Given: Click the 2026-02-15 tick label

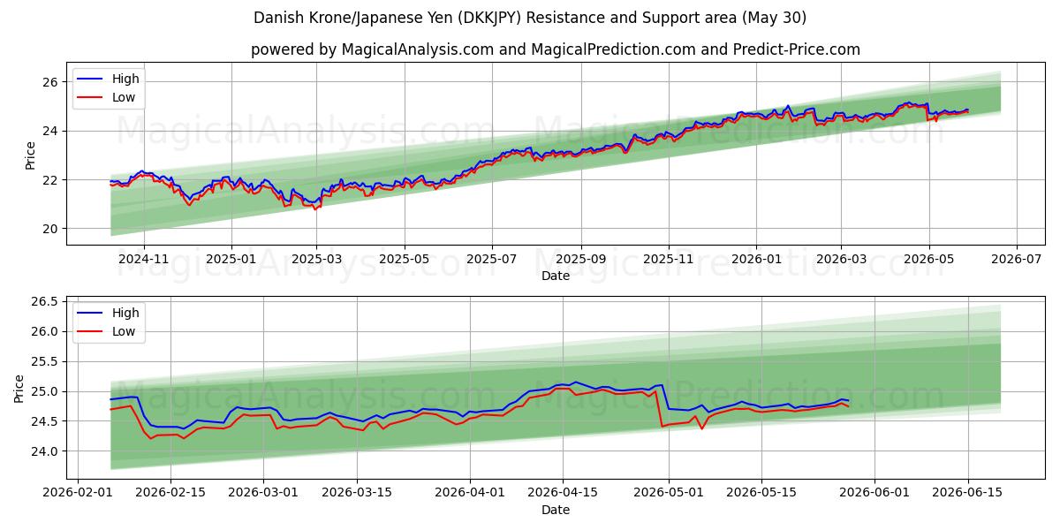Looking at the screenshot, I should click(x=171, y=494).
